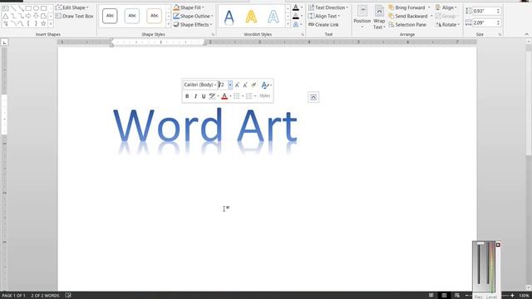The height and width of the screenshot is (299, 532).
Task: Select the third Abc shape style with orange border
Action: point(154,16)
